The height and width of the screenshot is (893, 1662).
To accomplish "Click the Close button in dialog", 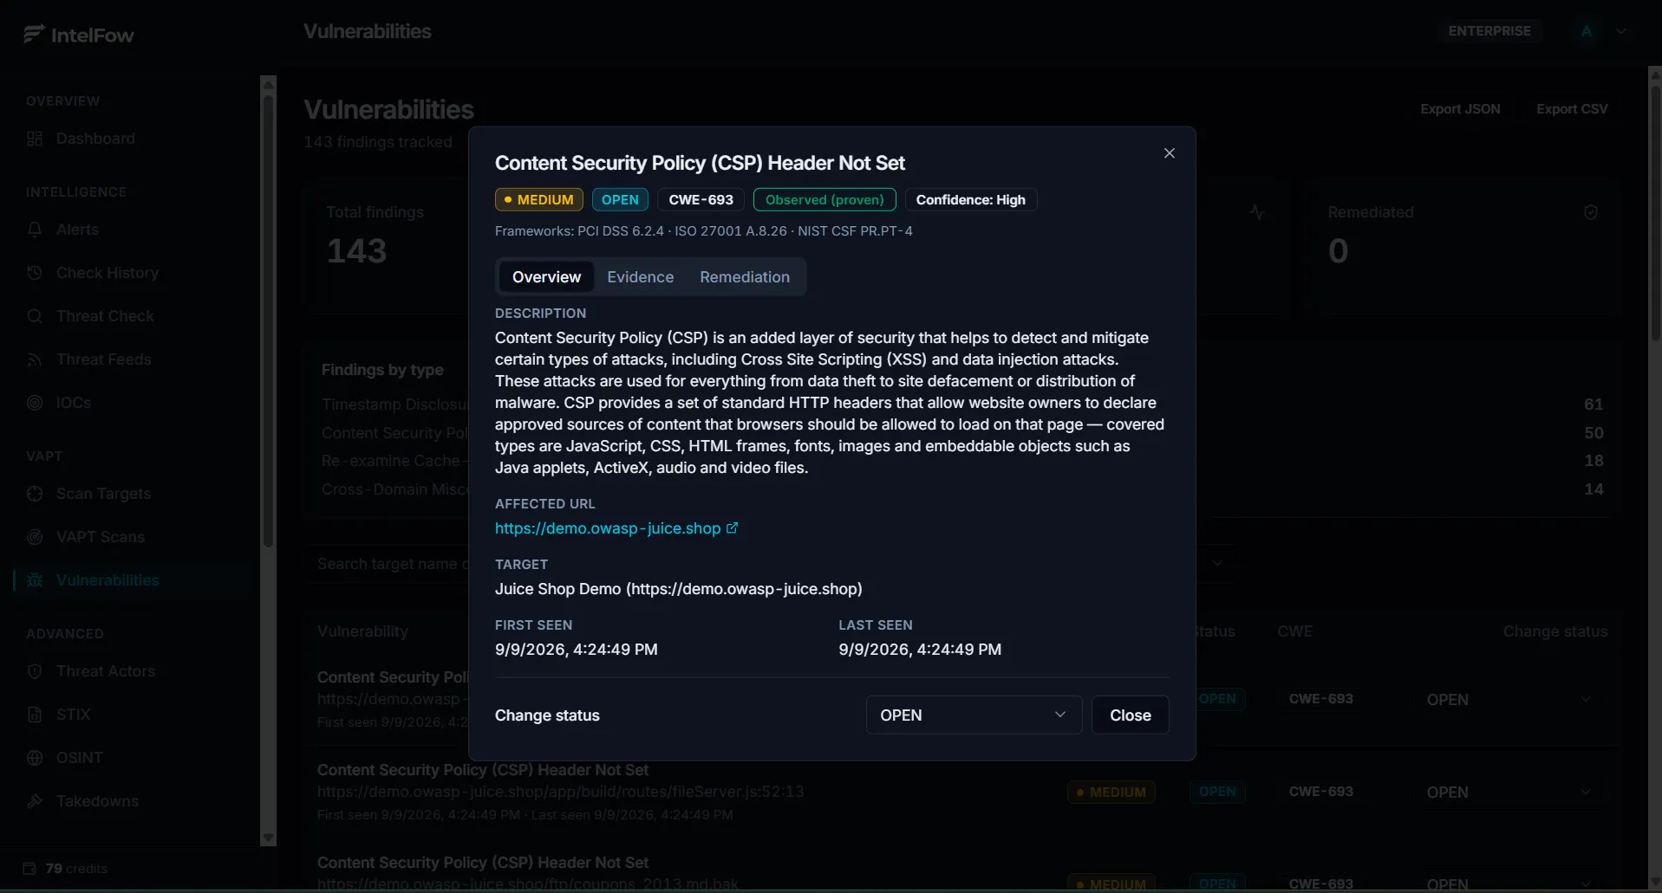I will point(1131,715).
